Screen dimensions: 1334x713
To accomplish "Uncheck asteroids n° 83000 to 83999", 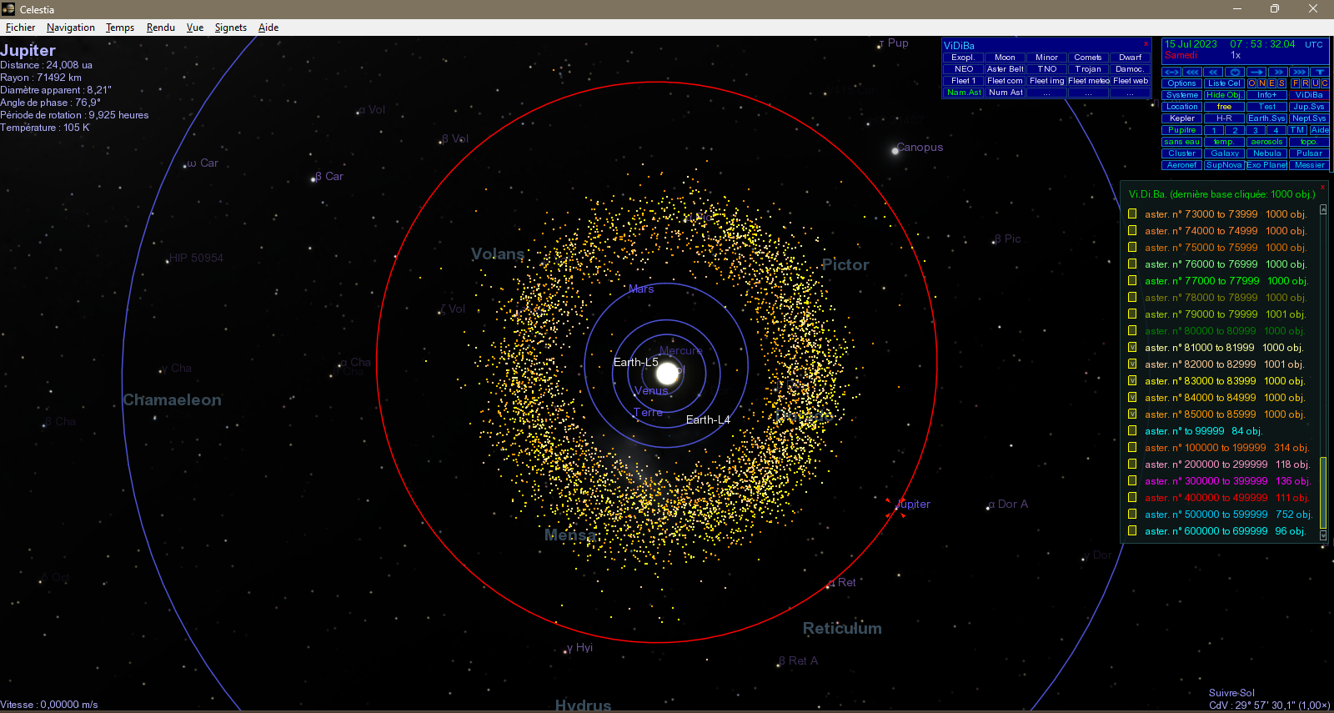I will coord(1132,380).
